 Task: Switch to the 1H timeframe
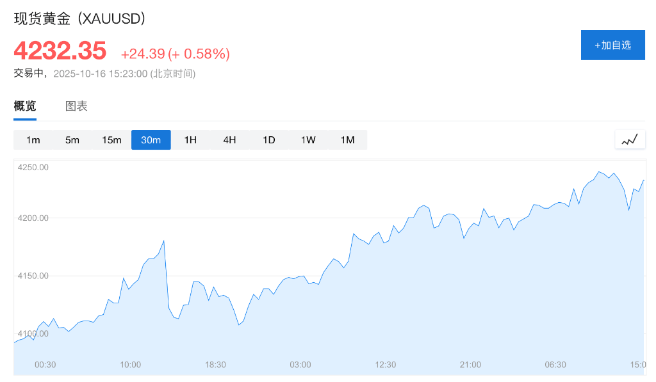[x=190, y=139]
